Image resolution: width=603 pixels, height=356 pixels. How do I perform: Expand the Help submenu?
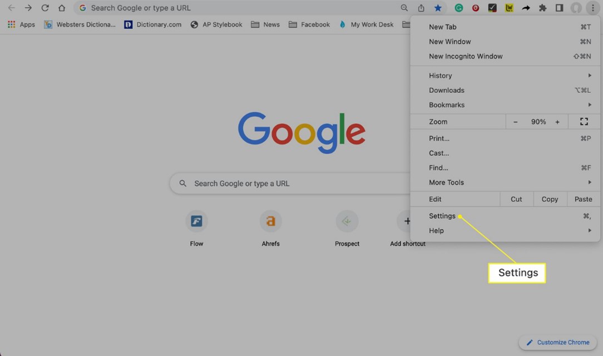tap(505, 231)
